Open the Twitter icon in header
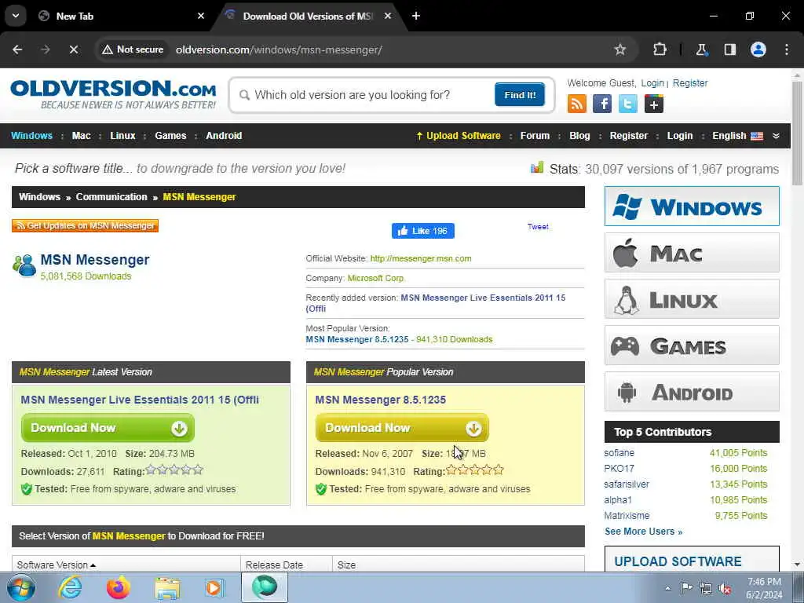Viewport: 804px width, 603px height. pos(627,104)
